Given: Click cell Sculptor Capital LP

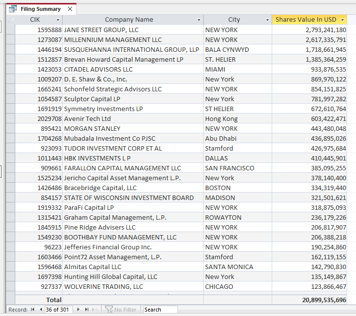Looking at the screenshot, I should (133, 99).
